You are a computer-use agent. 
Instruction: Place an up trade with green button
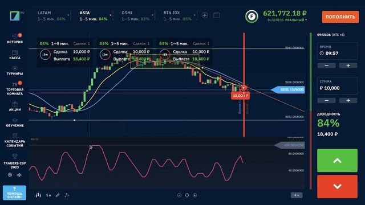point(337,161)
